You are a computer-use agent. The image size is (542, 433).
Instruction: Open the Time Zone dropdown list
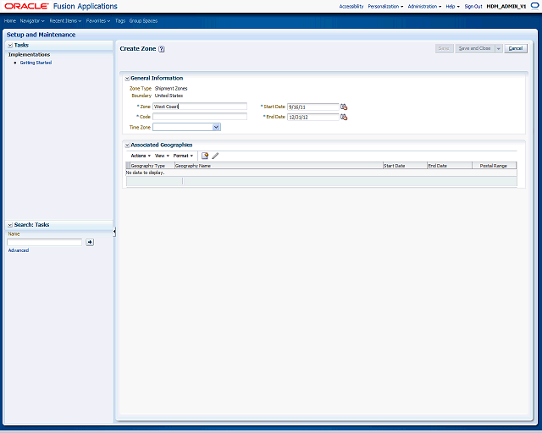point(216,127)
